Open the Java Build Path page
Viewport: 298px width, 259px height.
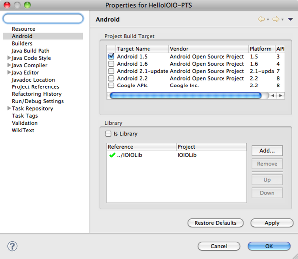(30, 51)
